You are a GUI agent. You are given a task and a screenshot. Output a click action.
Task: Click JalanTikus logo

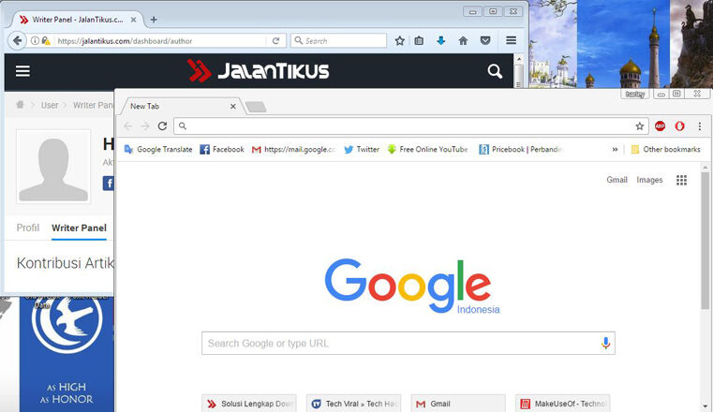click(x=259, y=71)
